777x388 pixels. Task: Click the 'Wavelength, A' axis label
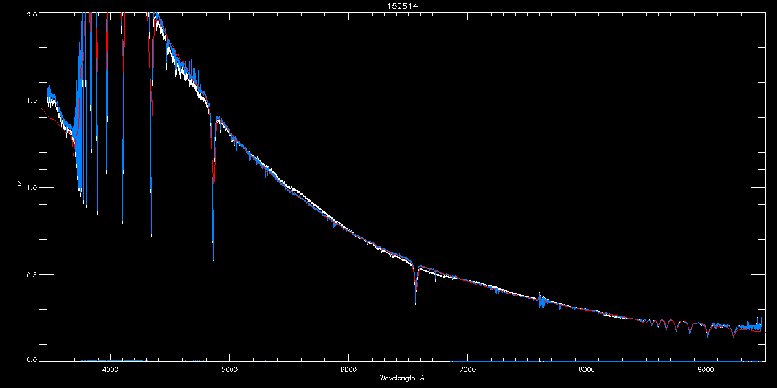pos(402,378)
